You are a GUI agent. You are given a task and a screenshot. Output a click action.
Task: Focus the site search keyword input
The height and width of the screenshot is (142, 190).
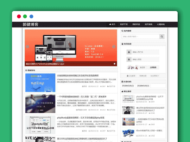pyautogui.click(x=141, y=37)
